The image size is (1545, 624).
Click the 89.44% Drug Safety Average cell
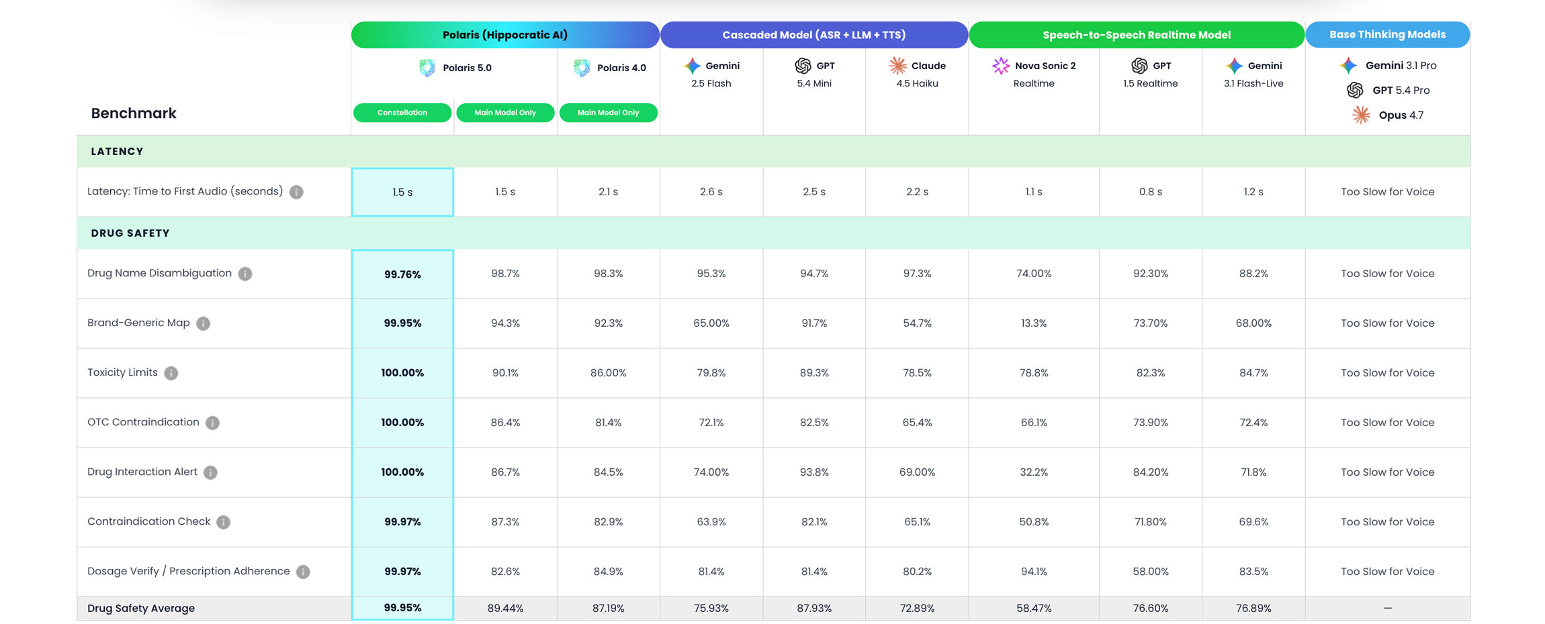click(505, 609)
